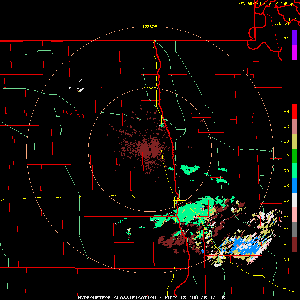Click the RF legend label

[x=286, y=37]
